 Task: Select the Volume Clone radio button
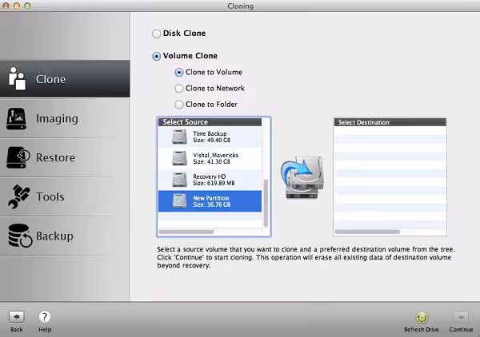[x=157, y=56]
